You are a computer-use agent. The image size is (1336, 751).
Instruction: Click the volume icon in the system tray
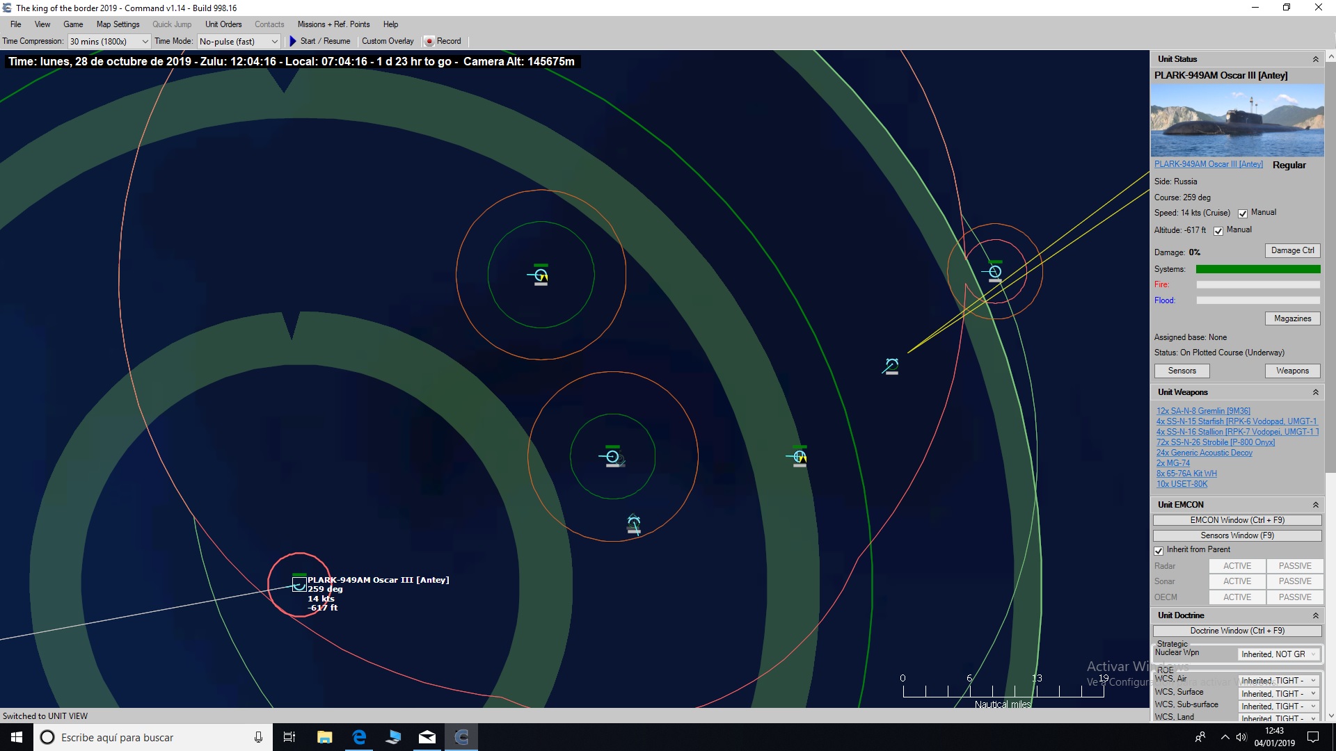[x=1242, y=737]
